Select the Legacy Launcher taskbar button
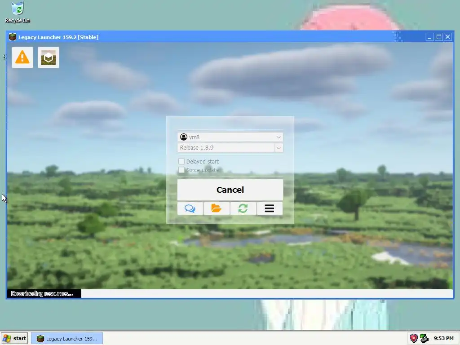 pos(67,339)
